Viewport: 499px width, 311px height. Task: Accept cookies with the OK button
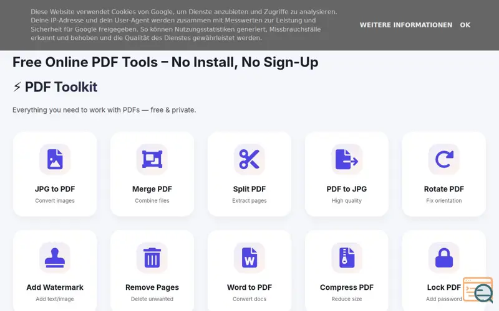coord(465,25)
